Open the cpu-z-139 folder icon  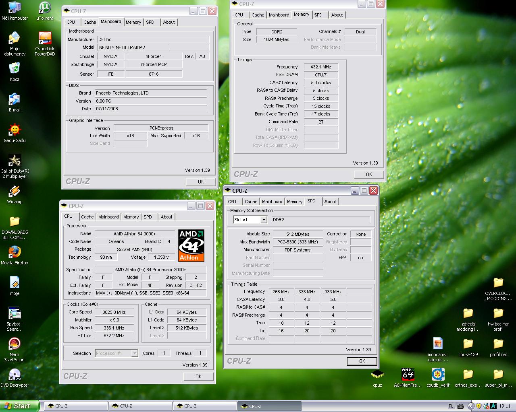(x=468, y=347)
